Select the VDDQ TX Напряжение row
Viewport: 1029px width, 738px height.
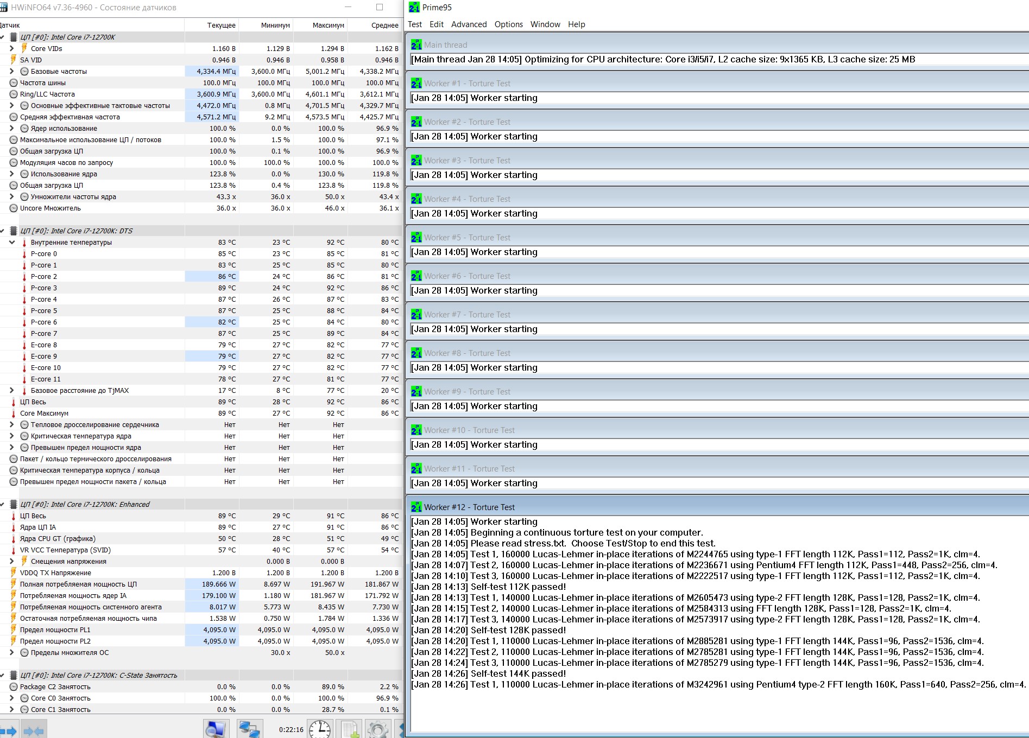201,572
